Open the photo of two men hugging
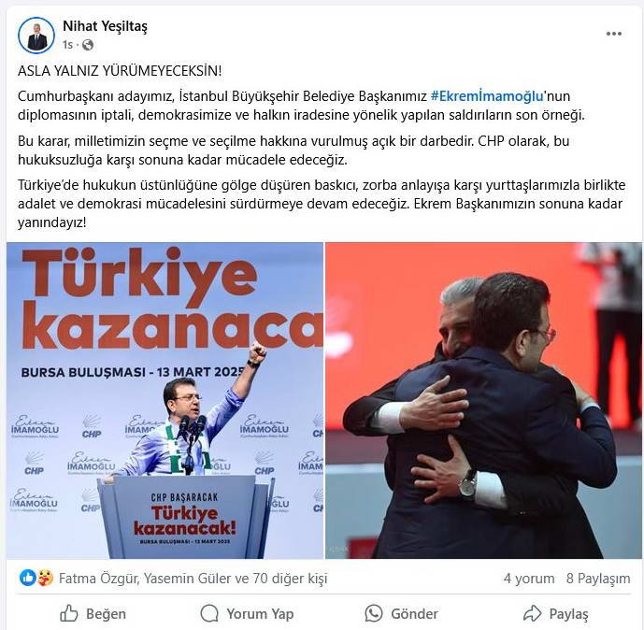The image size is (644, 630). (483, 400)
